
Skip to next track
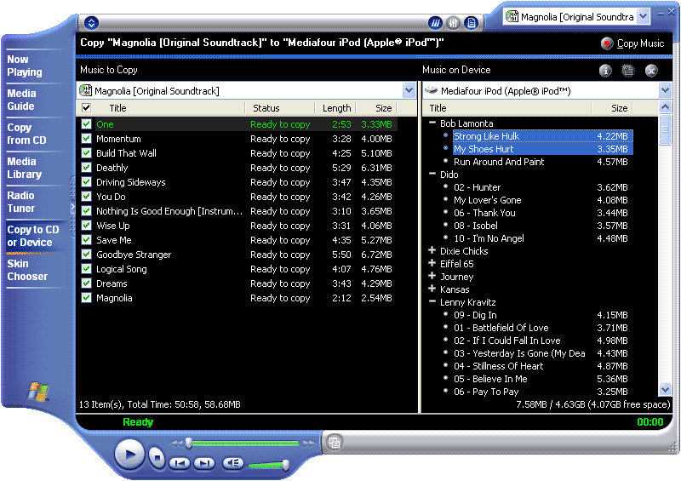coord(204,463)
